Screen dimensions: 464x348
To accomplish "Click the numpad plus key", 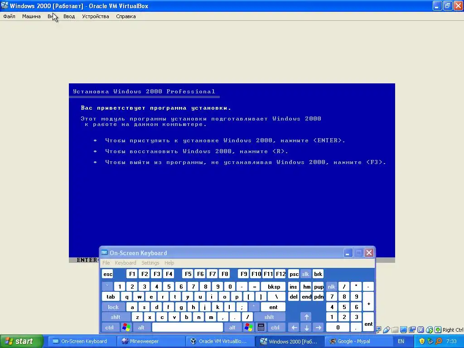I will [368, 302].
